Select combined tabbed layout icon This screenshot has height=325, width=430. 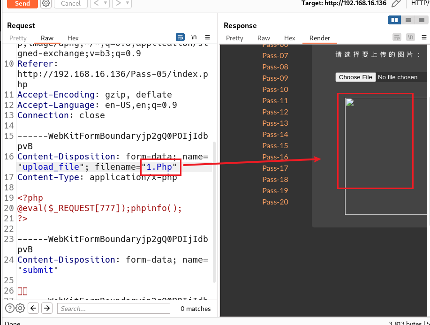point(422,20)
